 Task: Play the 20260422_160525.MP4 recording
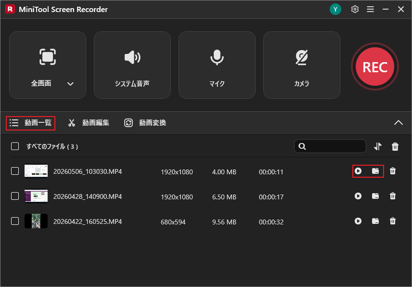[x=358, y=221]
